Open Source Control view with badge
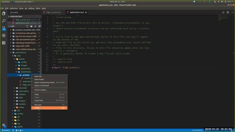This screenshot has width=235, height=132. [4, 28]
